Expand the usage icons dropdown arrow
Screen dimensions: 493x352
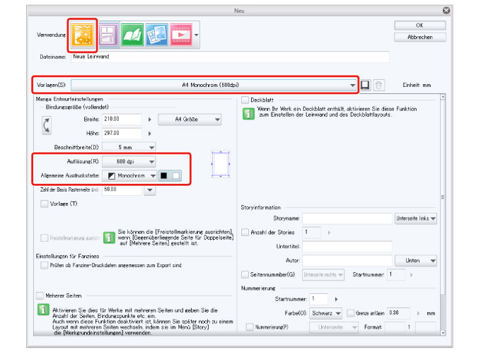click(x=197, y=35)
